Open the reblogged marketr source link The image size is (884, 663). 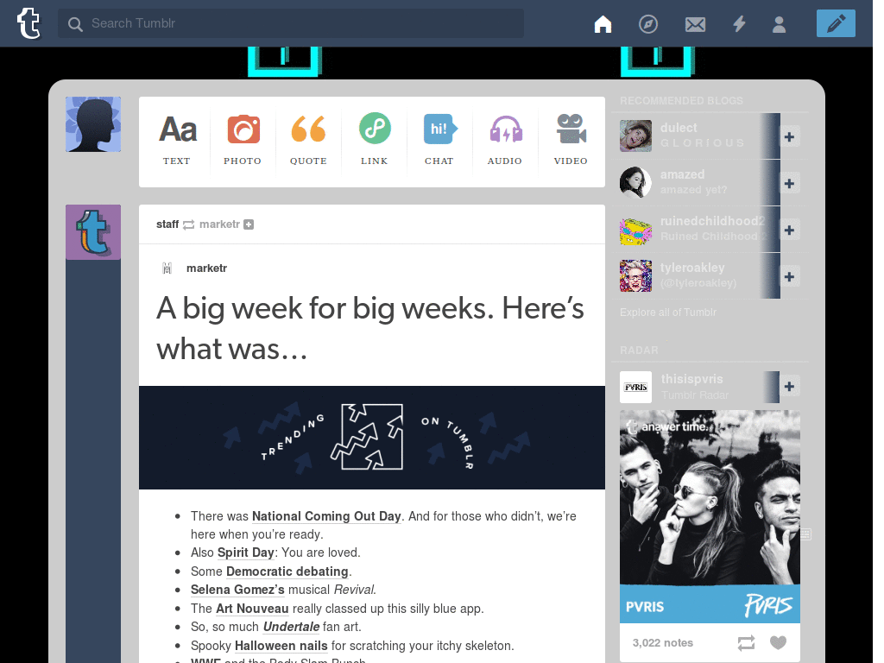pos(220,224)
